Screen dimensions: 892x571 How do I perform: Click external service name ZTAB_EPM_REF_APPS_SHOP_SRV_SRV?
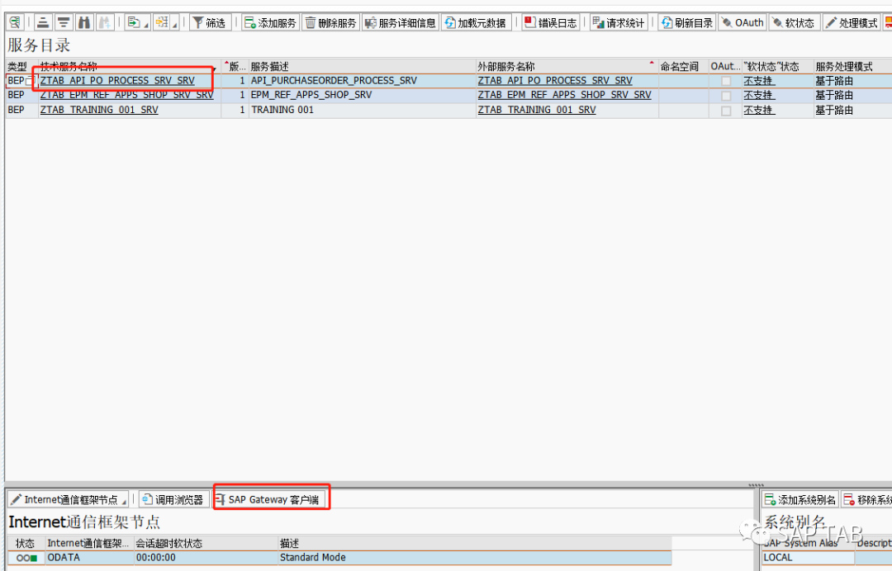pyautogui.click(x=564, y=95)
